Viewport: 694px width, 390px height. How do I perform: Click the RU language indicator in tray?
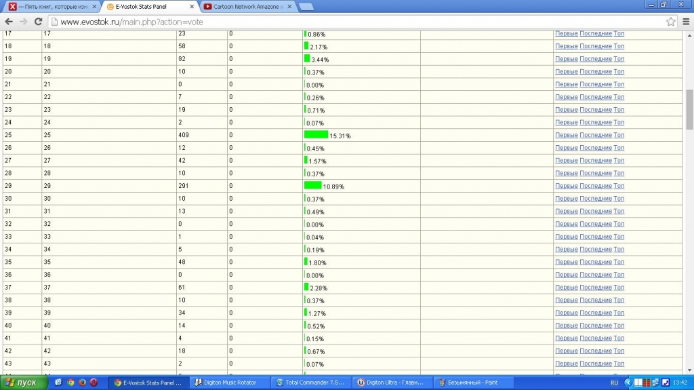(614, 383)
